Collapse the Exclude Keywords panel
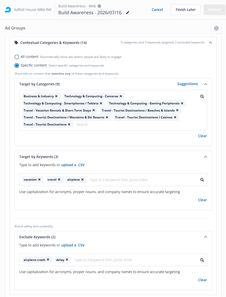 coord(206,237)
